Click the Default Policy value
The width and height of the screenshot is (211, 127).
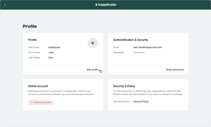(x=141, y=102)
